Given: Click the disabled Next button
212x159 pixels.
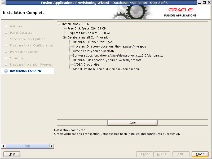Looking at the screenshot, I should point(162,154).
